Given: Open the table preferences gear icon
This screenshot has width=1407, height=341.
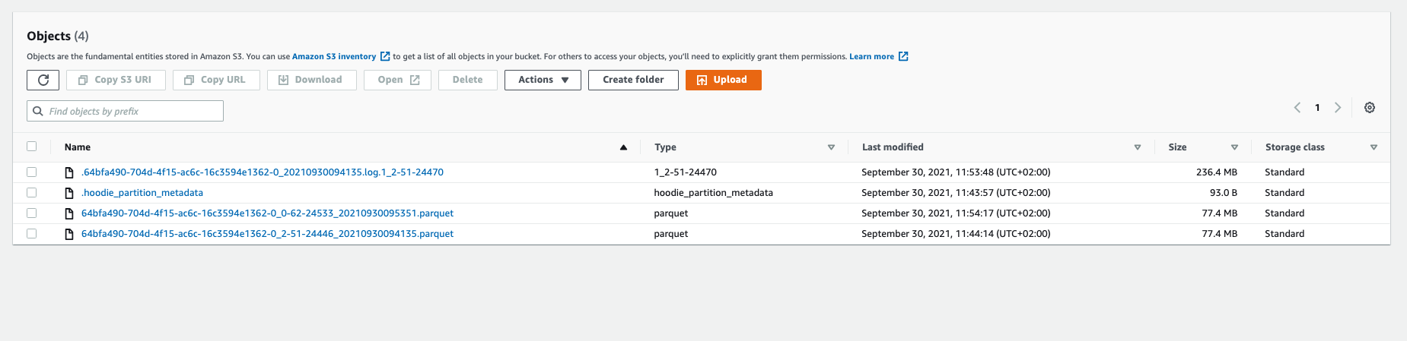Looking at the screenshot, I should [1370, 108].
